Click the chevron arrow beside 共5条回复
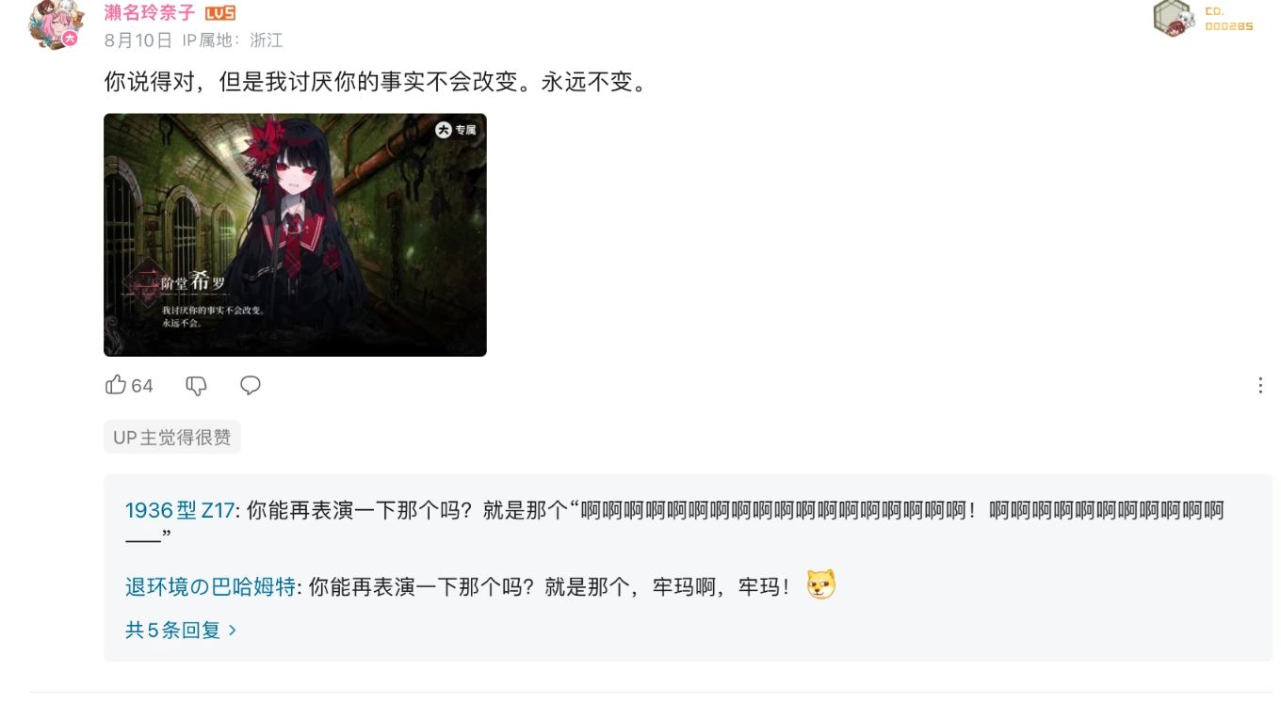This screenshot has height=703, width=1281. pos(233,630)
